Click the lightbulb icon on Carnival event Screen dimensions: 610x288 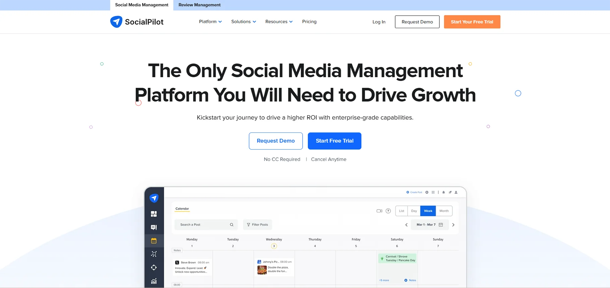(x=382, y=259)
